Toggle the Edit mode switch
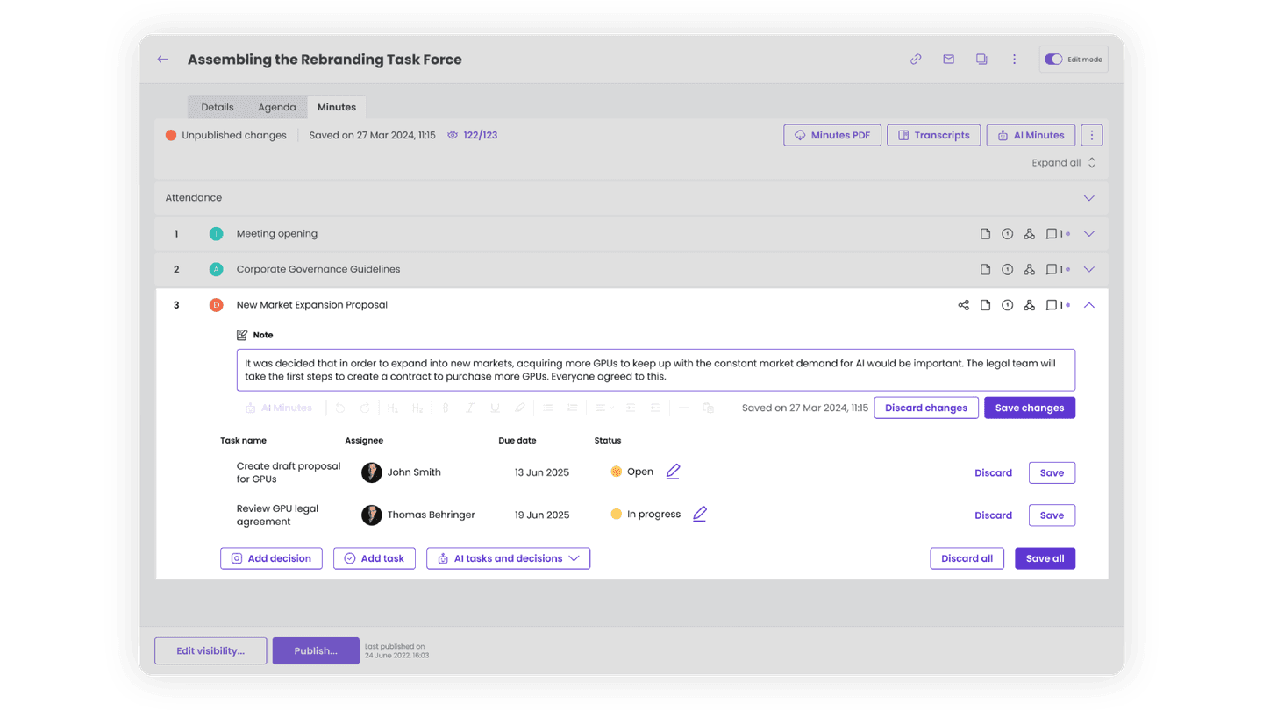Screen dimensions: 1263x710 click(1053, 60)
